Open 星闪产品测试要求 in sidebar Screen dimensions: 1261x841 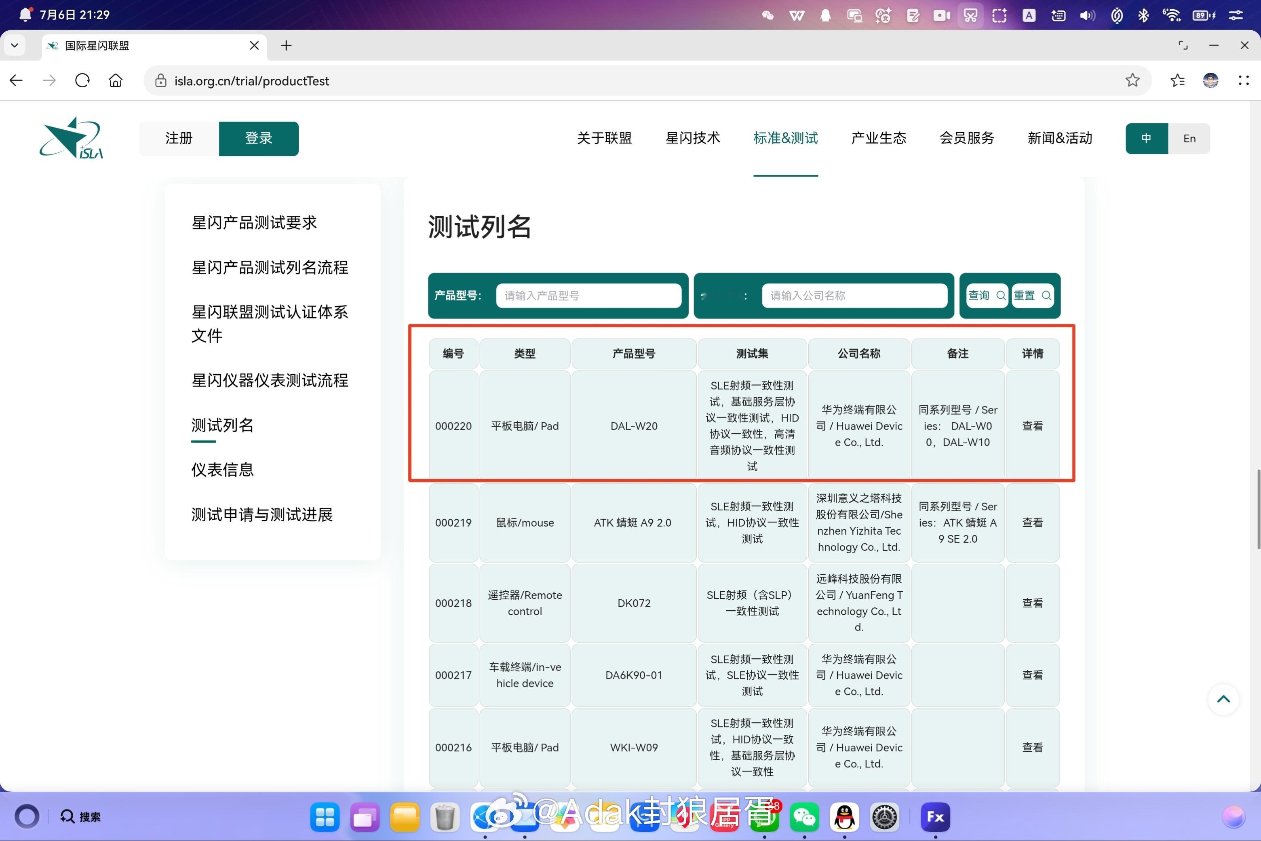(254, 223)
